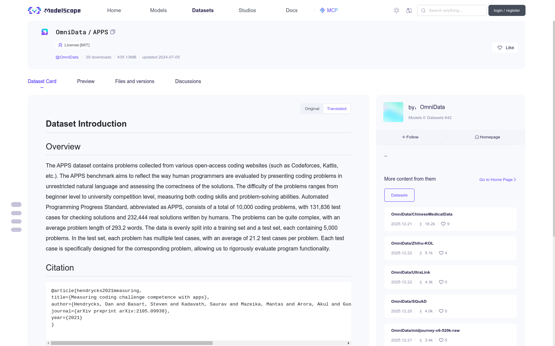555x346 pixels.
Task: Switch to Original text view
Action: 312,109
